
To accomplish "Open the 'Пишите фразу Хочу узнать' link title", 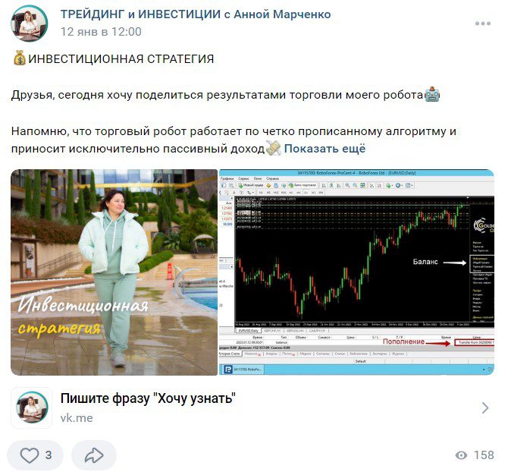I will [x=148, y=398].
